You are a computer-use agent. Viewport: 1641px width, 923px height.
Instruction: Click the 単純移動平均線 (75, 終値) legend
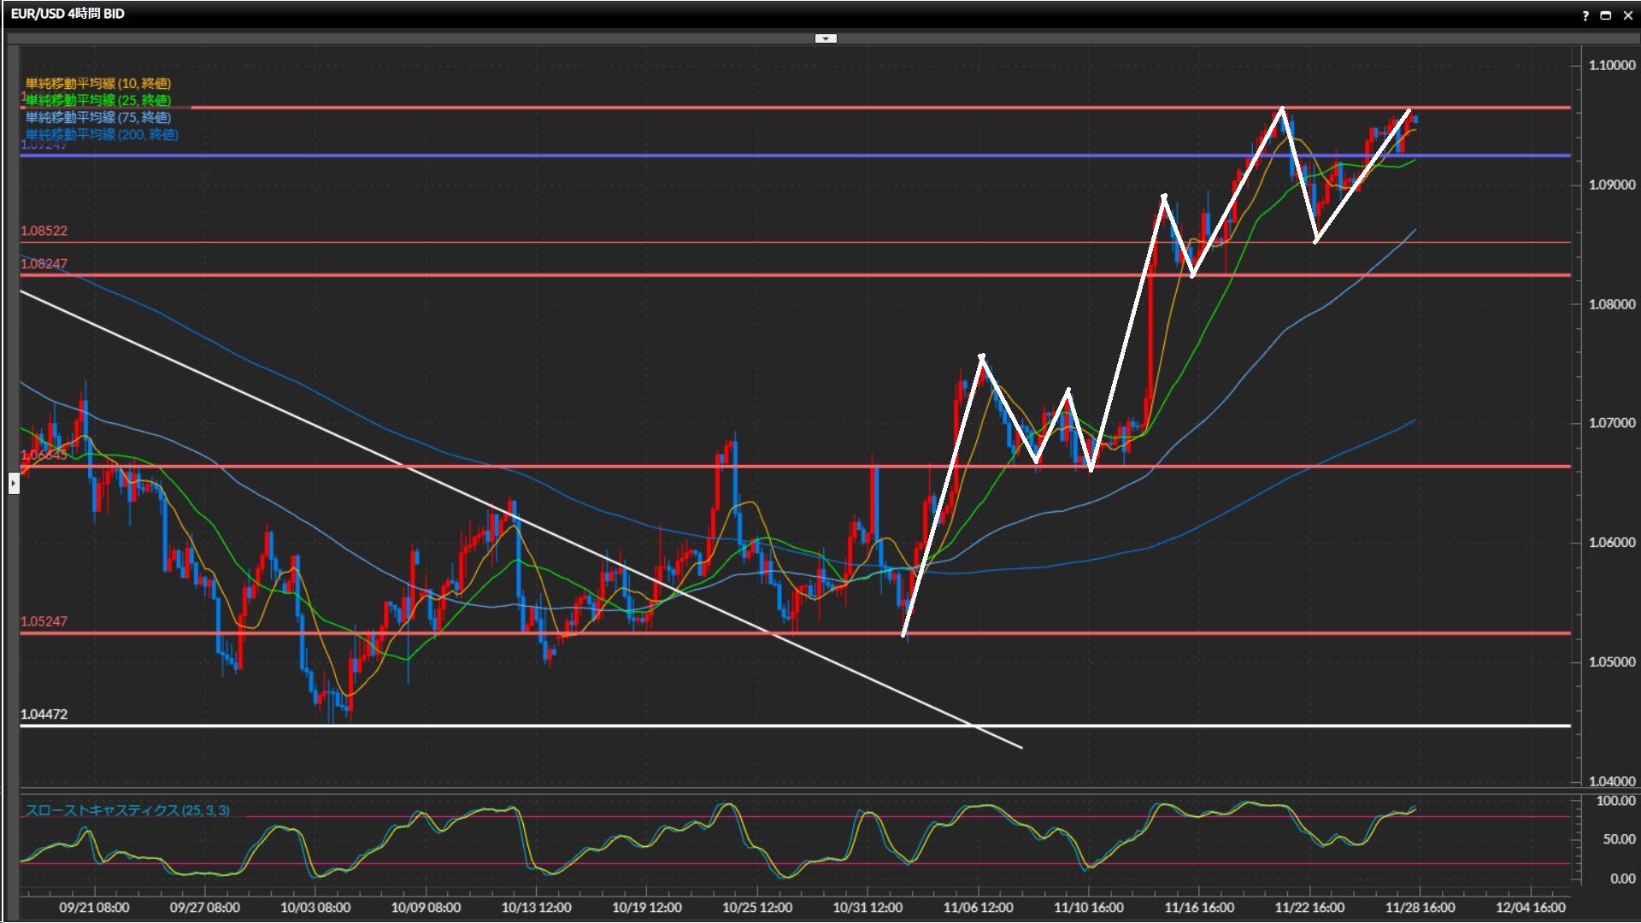98,117
